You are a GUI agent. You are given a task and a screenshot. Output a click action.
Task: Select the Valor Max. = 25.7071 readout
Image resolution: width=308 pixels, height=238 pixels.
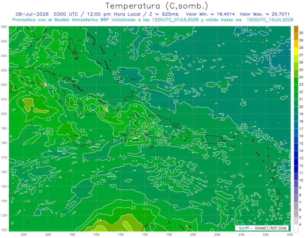point(264,14)
